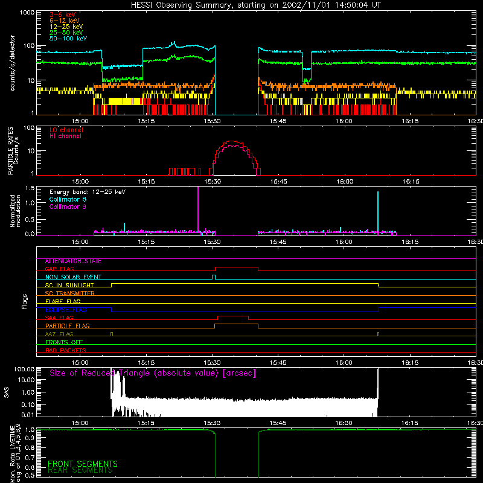Click the FRONTS_OFF flag label
The height and width of the screenshot is (483, 483).
click(64, 342)
